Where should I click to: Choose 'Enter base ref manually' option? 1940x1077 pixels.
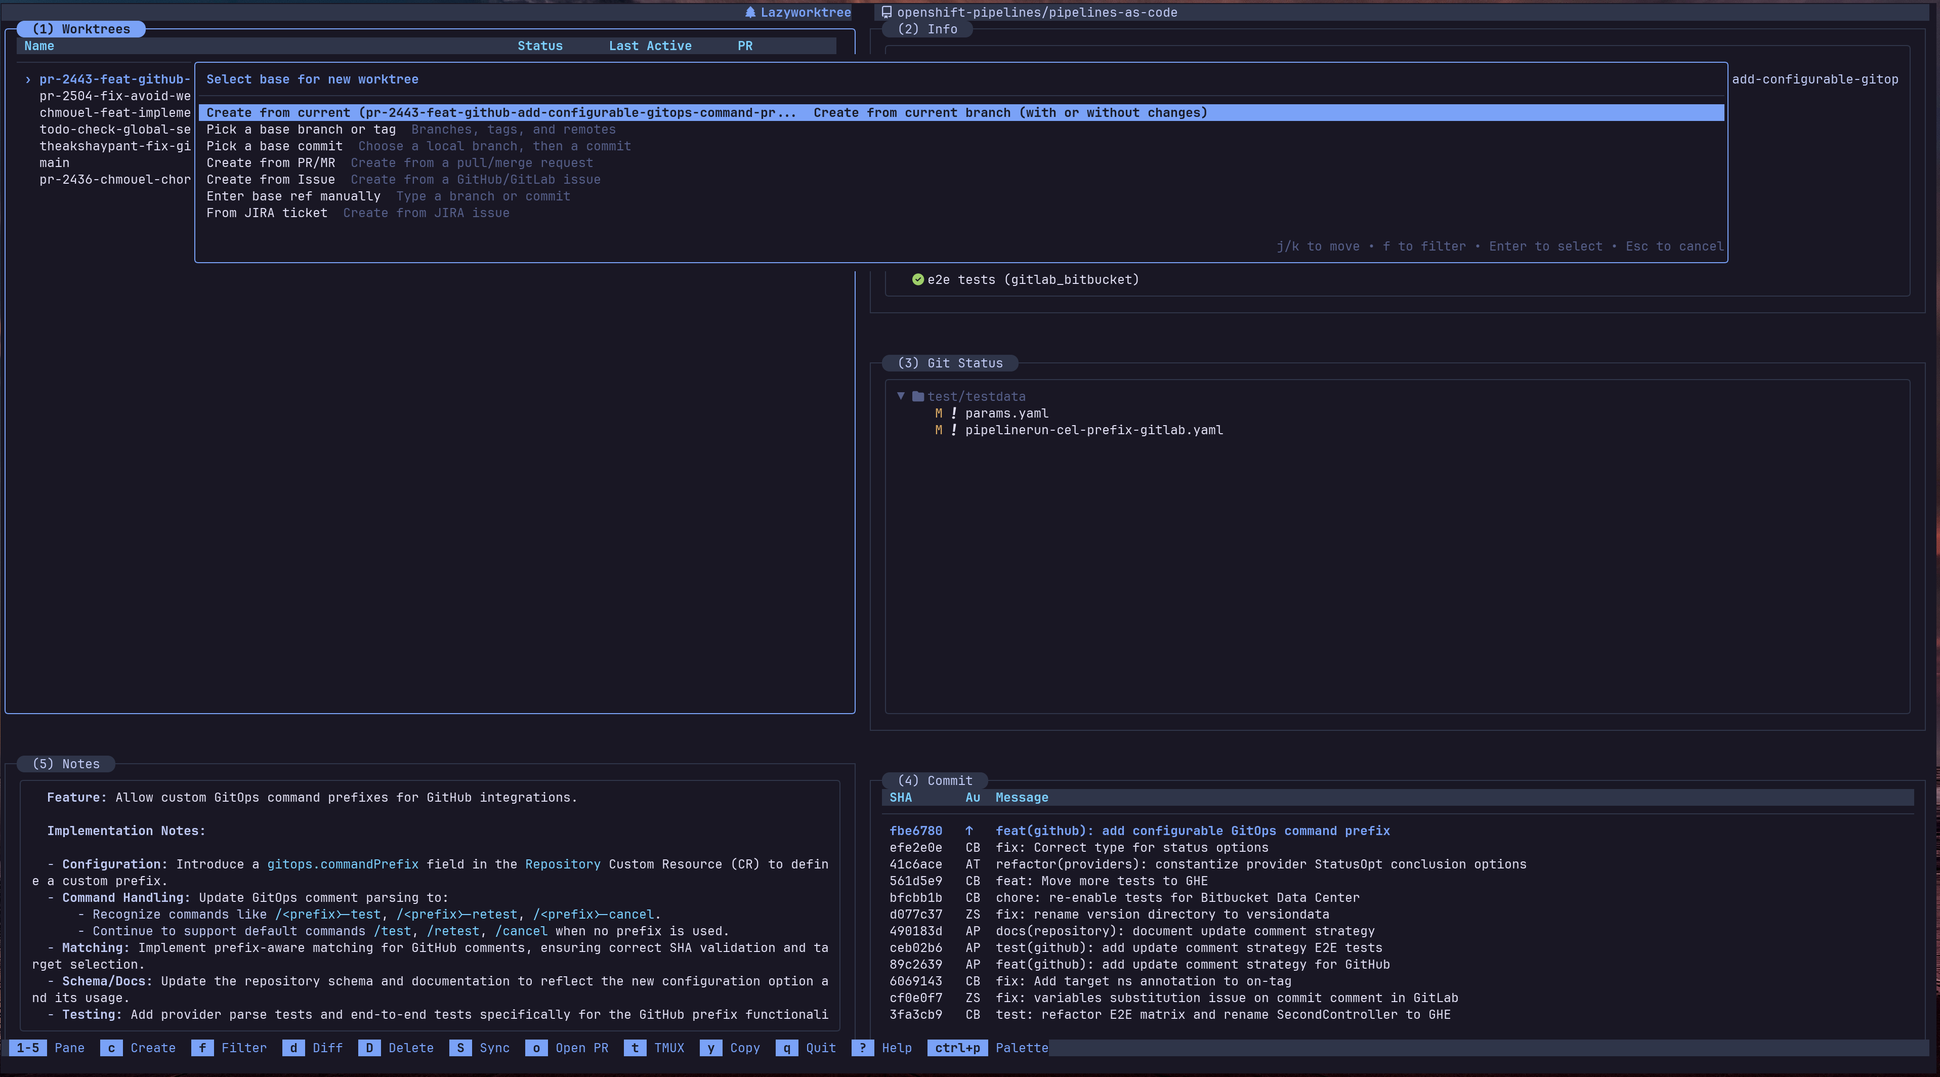[x=293, y=196]
